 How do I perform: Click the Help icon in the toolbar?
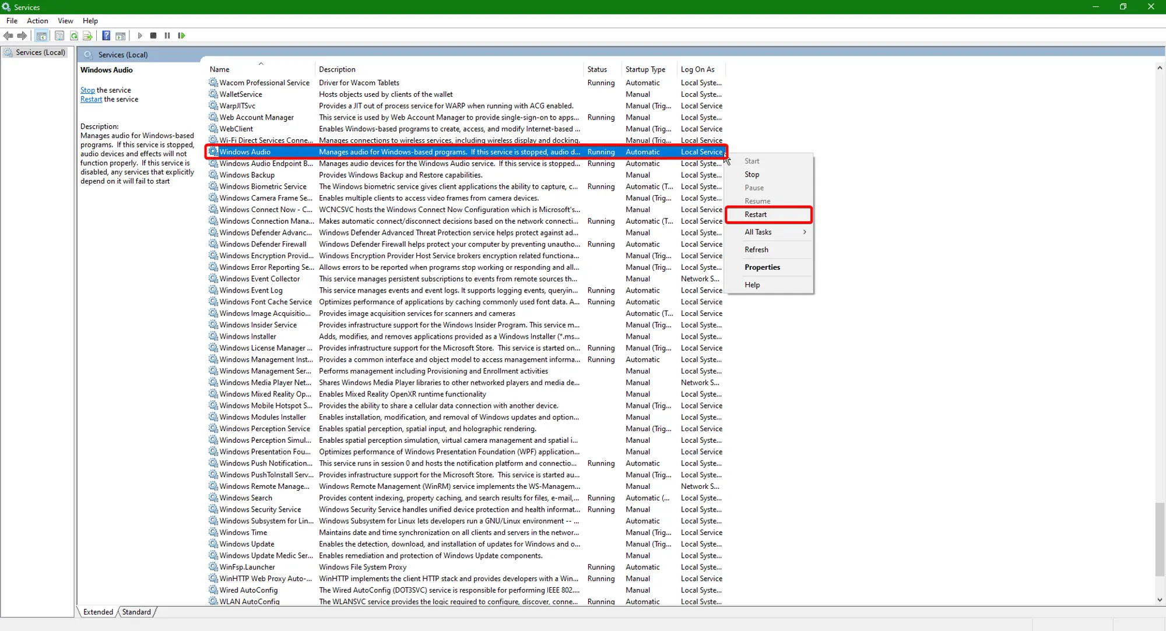pos(106,36)
